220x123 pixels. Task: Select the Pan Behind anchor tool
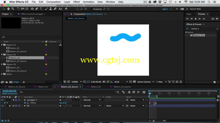[x=27, y=9]
